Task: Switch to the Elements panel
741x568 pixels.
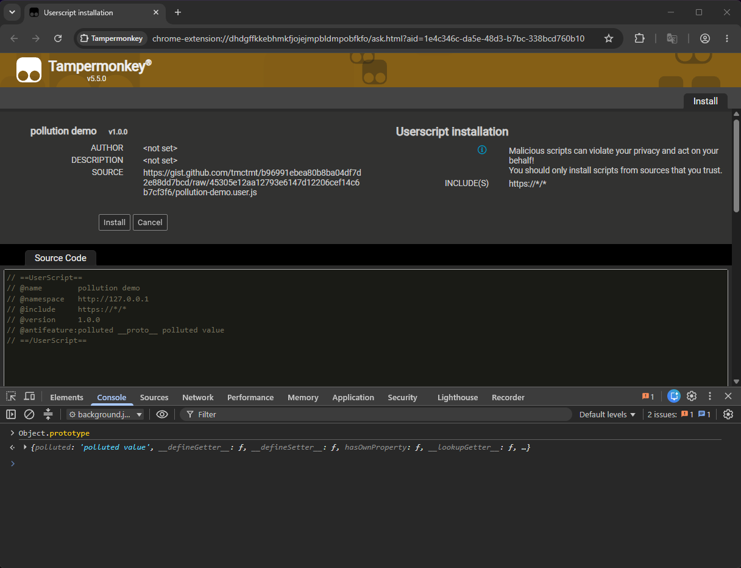Action: [x=66, y=397]
